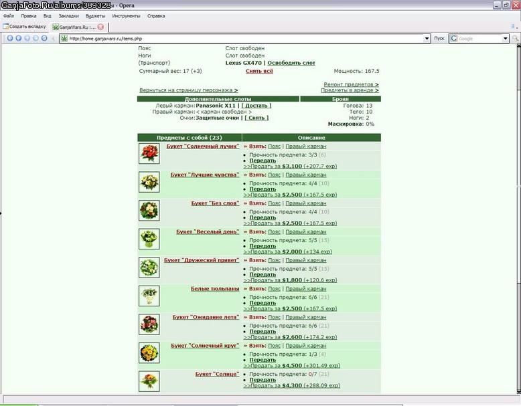The width and height of the screenshot is (521, 406).
Task: Open the Предметы в аренде link
Action: 350,90
